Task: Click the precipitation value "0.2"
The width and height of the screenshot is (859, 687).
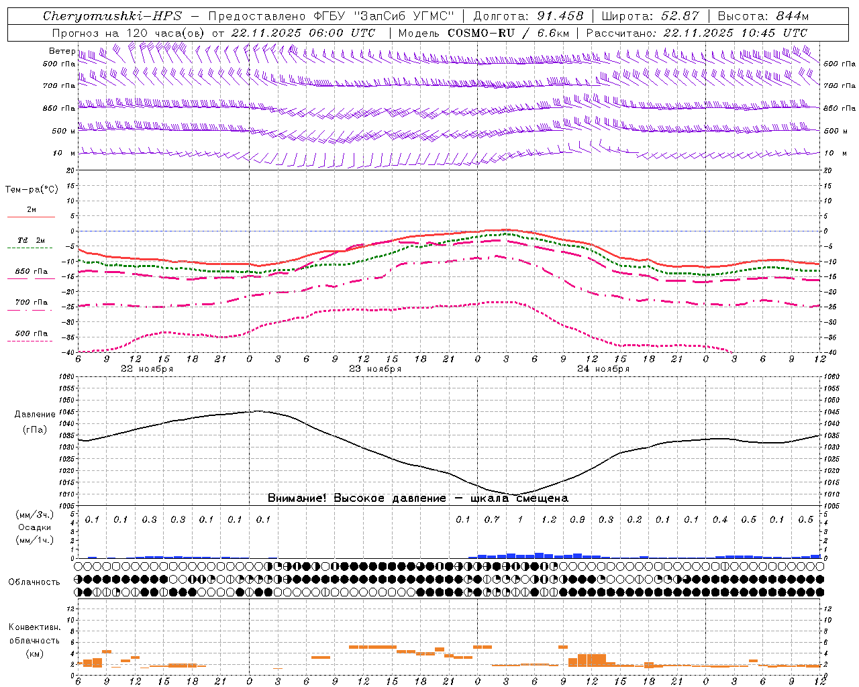Action: 634,519
